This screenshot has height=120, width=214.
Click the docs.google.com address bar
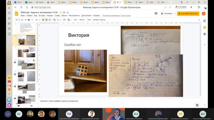[x=42, y=7]
